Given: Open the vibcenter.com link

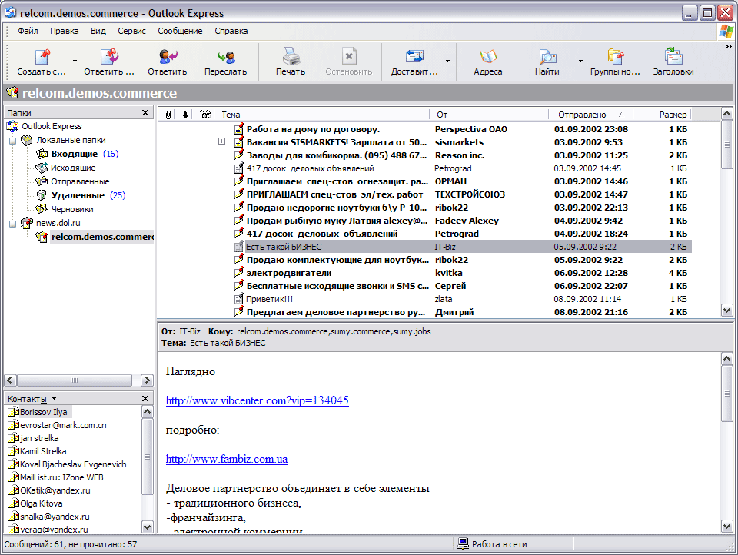Looking at the screenshot, I should [258, 400].
